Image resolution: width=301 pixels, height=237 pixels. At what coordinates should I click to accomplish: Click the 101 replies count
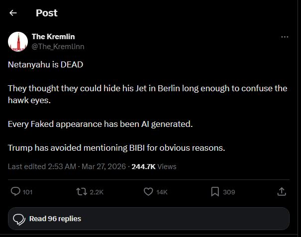coord(27,192)
